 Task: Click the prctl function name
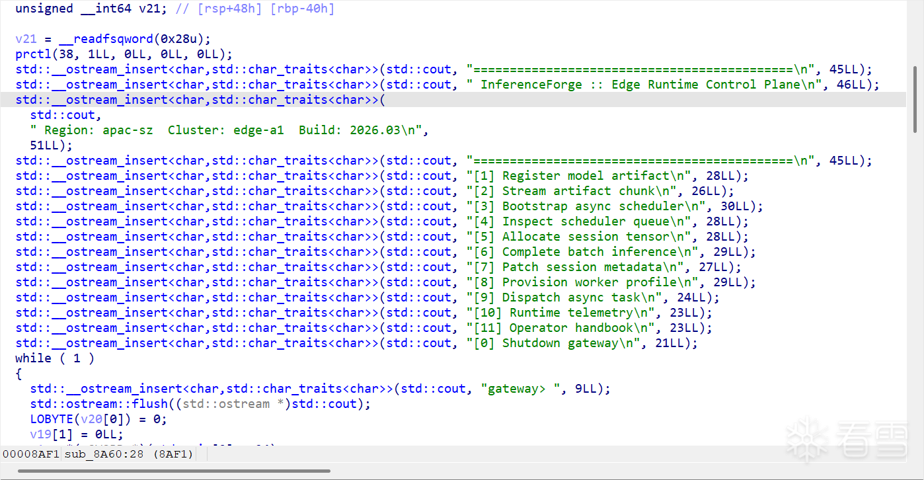33,54
